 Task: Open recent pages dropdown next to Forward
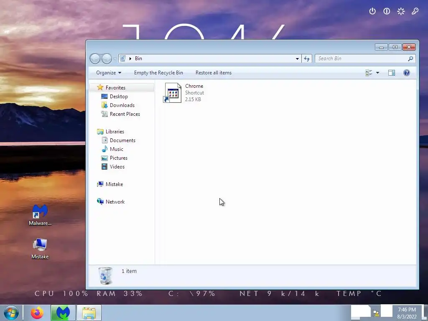pos(115,59)
